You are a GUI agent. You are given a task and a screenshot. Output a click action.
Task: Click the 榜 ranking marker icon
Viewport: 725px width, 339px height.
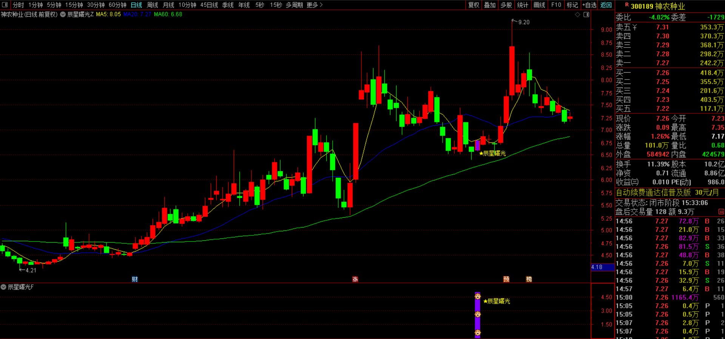[529, 279]
